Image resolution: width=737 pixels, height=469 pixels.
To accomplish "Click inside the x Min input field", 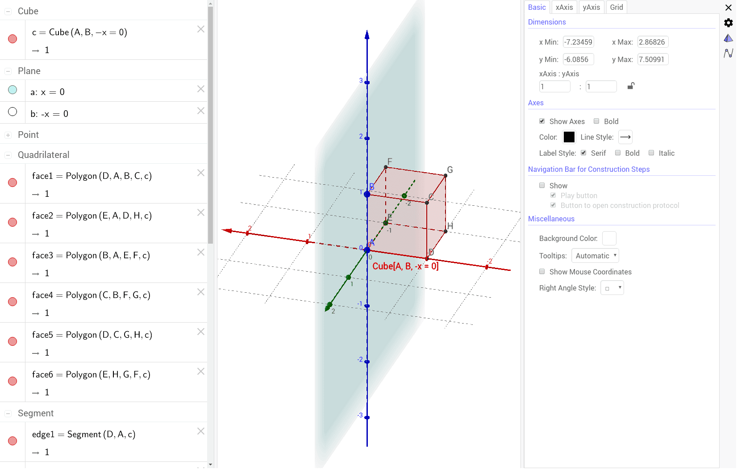I will click(579, 42).
